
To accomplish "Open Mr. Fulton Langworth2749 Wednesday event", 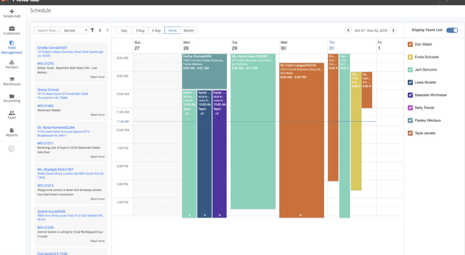I will (302, 140).
